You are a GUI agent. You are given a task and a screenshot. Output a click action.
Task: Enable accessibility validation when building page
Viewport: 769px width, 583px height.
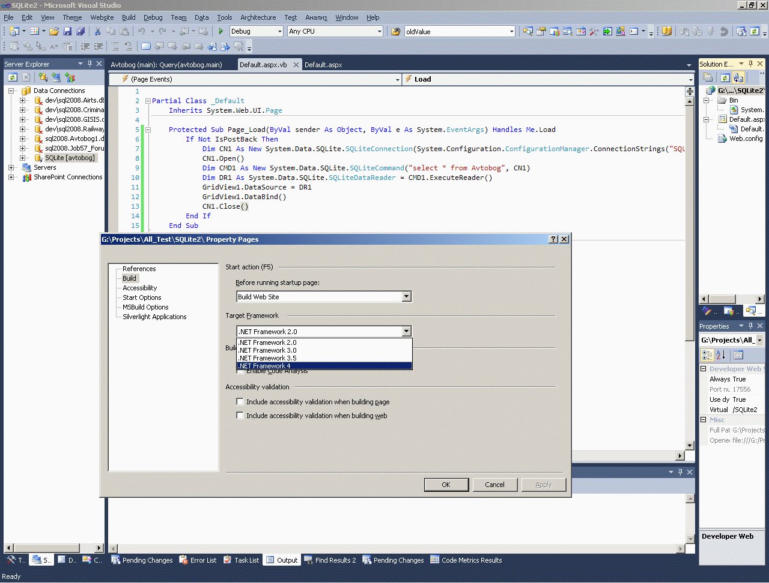(240, 402)
